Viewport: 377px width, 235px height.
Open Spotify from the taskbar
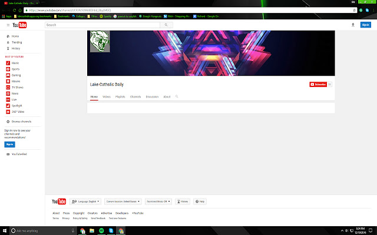click(x=101, y=231)
